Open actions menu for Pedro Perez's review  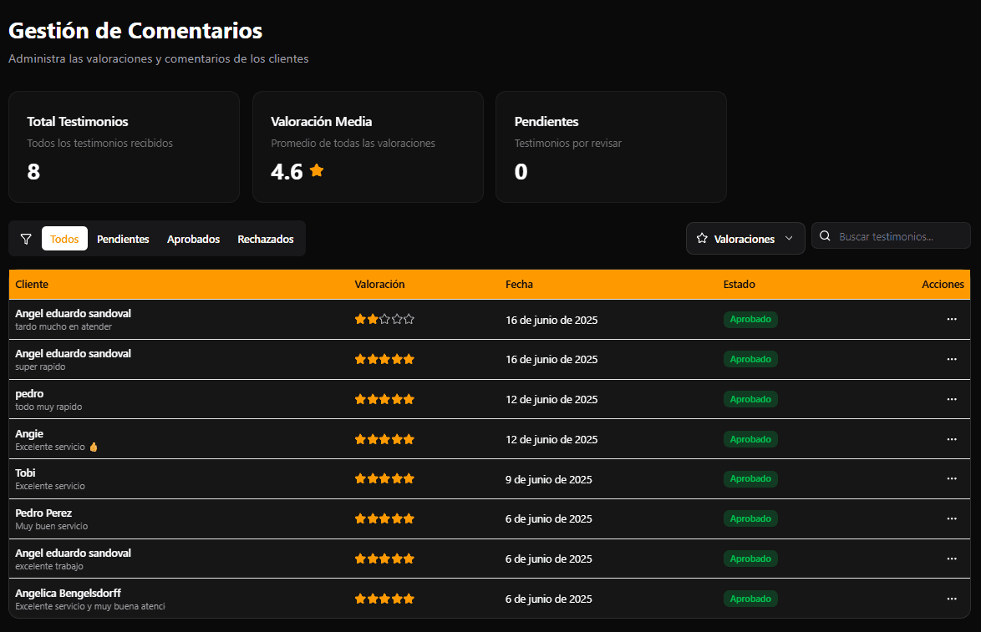click(x=951, y=518)
